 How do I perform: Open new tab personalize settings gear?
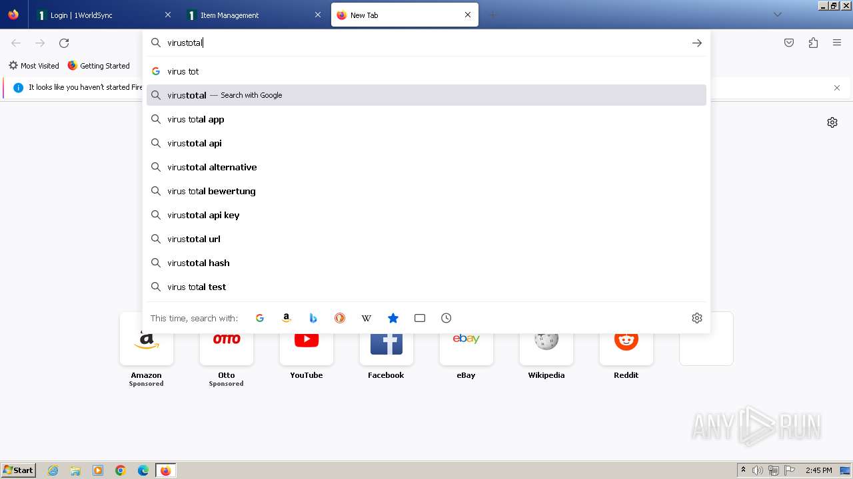click(x=832, y=122)
